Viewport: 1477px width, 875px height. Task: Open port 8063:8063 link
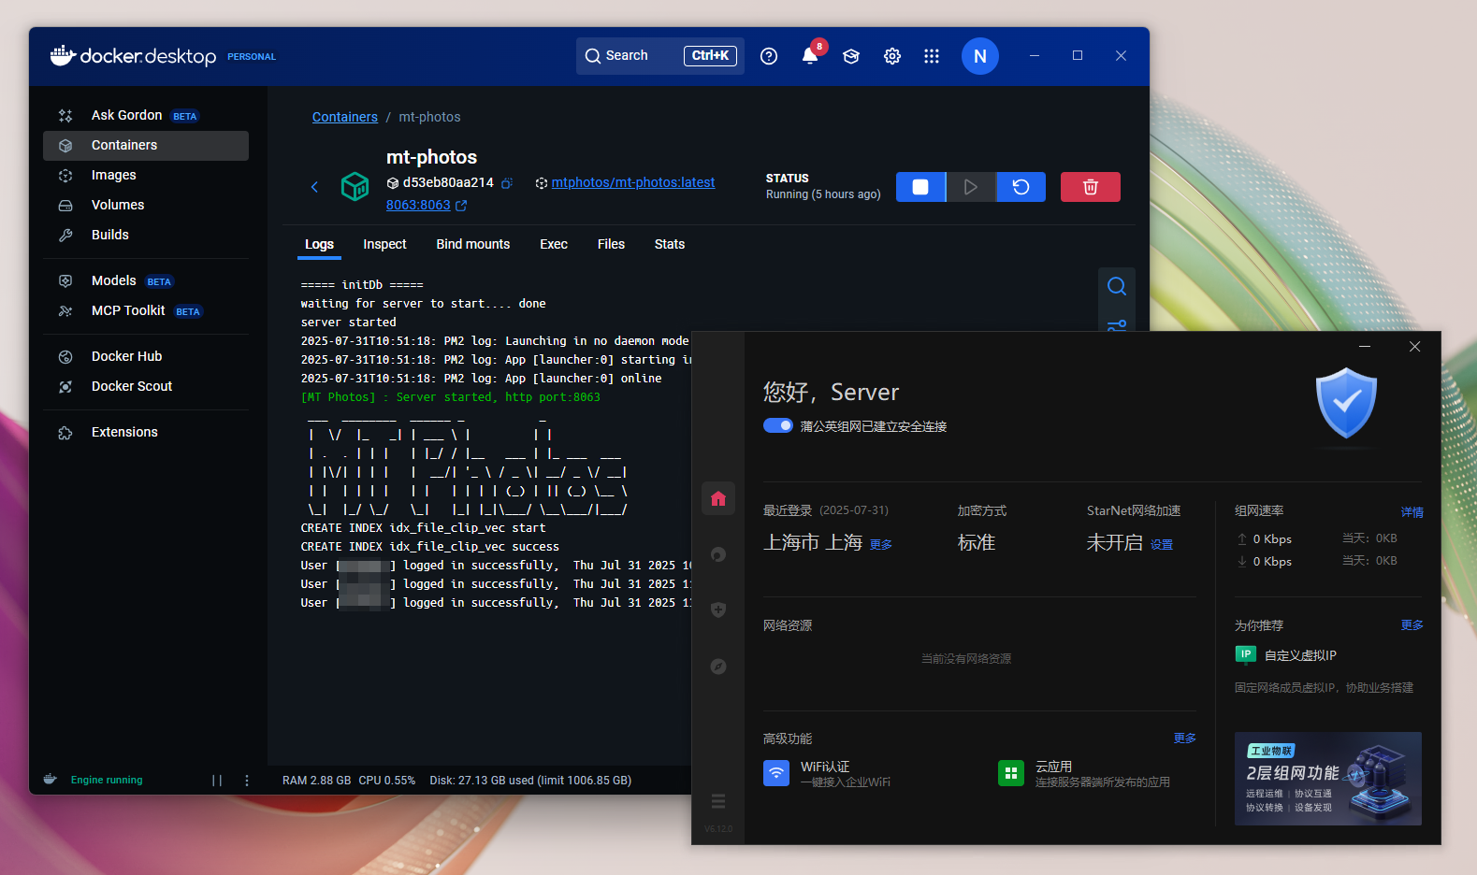pos(418,205)
